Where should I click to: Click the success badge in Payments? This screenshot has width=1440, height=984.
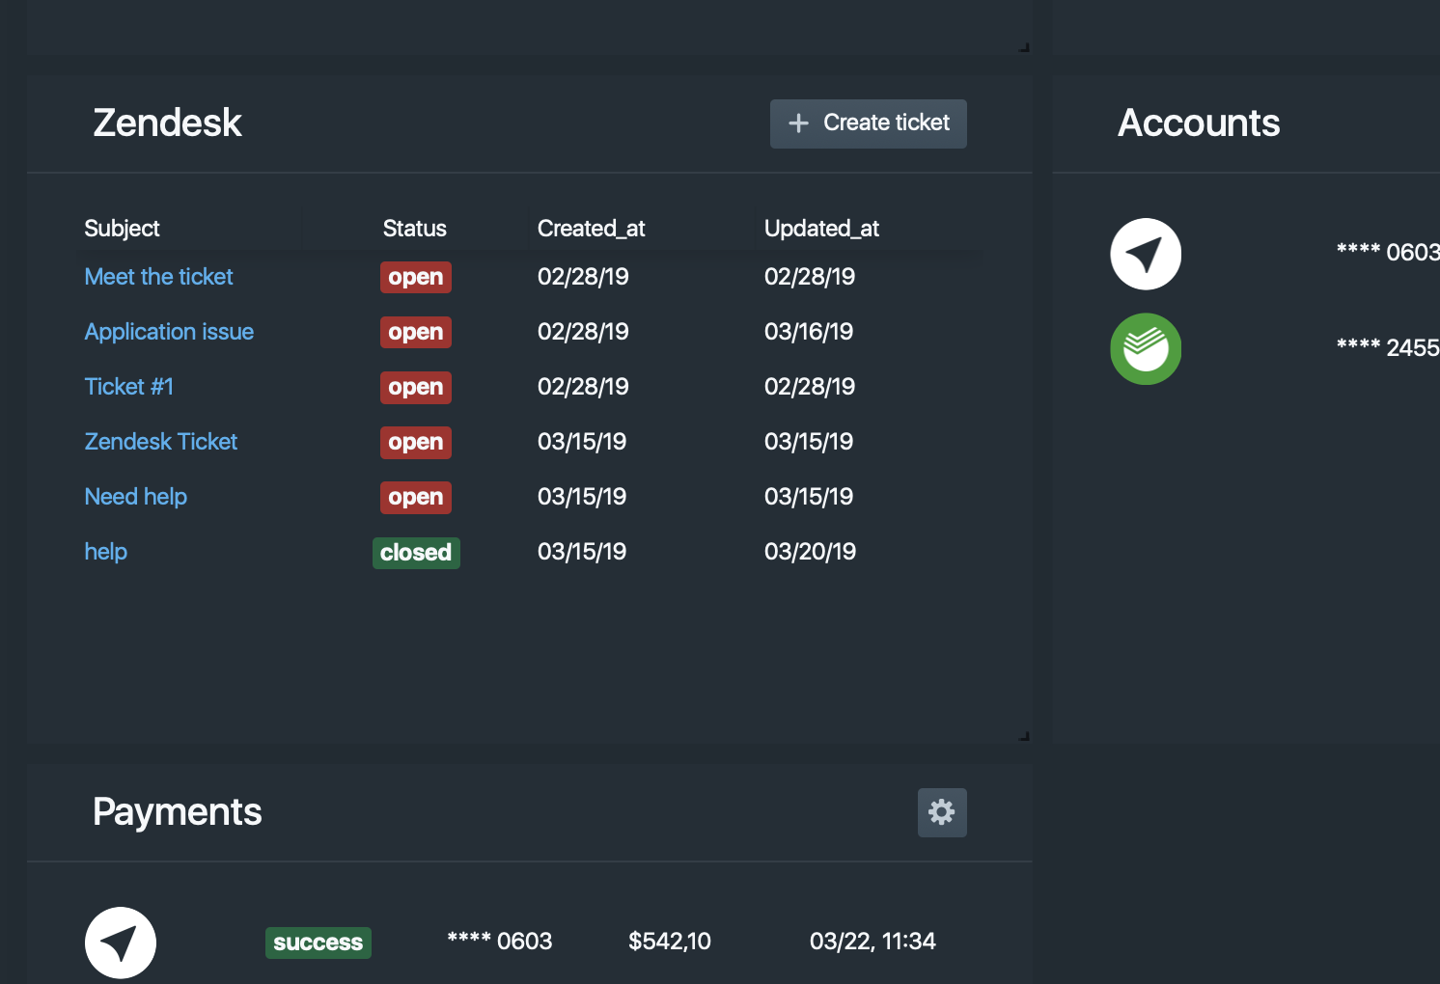318,943
